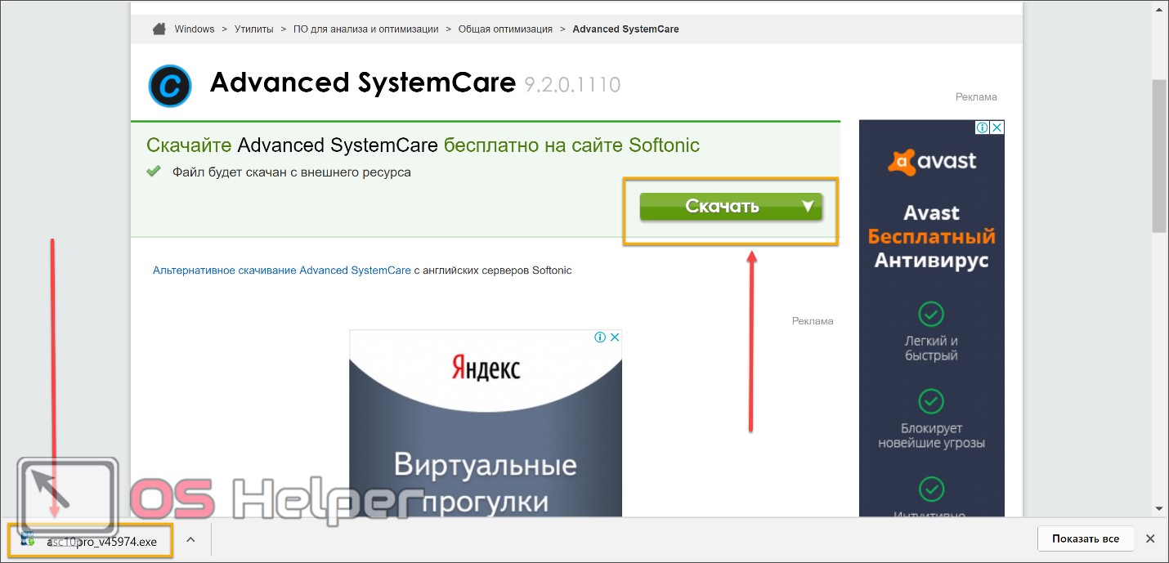Open the Общая оптимизация breadcrumb link
Image resolution: width=1169 pixels, height=563 pixels.
click(x=505, y=29)
